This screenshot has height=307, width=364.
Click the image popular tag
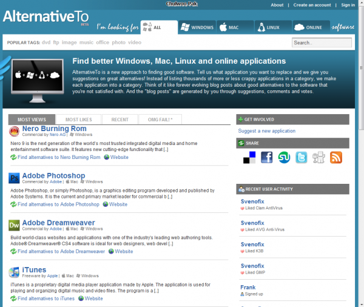(x=69, y=42)
